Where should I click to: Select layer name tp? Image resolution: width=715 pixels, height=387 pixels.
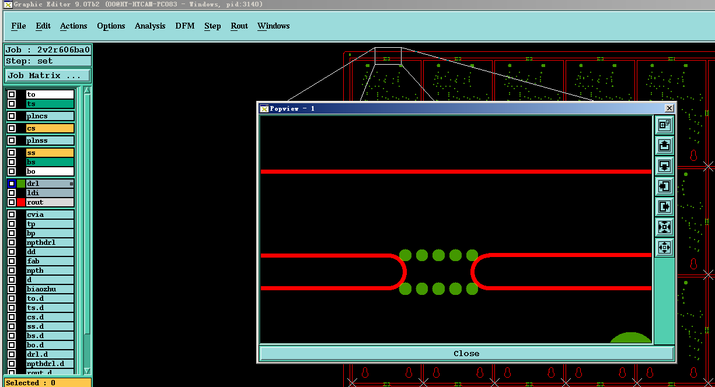pyautogui.click(x=50, y=224)
